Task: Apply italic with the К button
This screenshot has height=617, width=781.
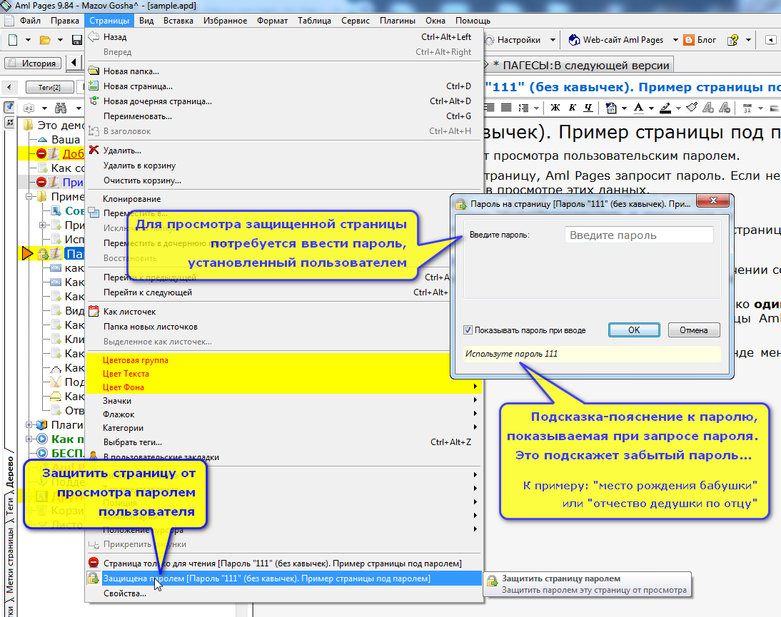Action: pyautogui.click(x=573, y=108)
